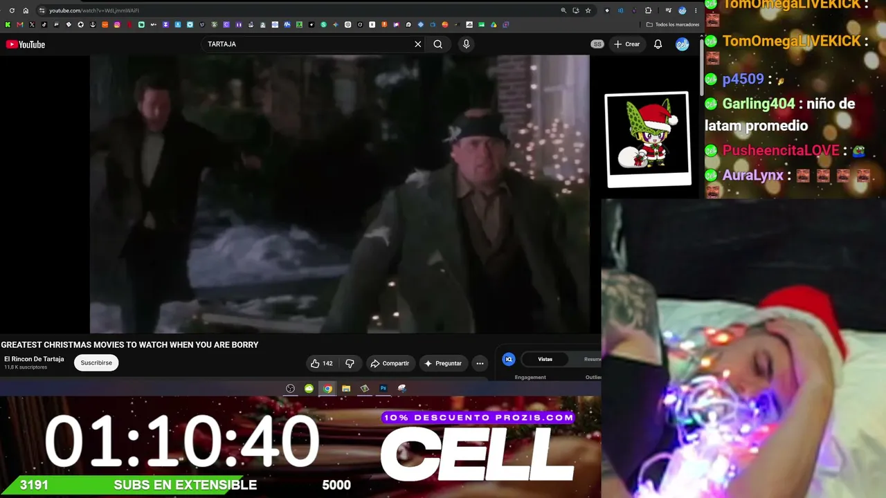The height and width of the screenshot is (498, 886).
Task: Click the Garling404 chat username
Action: pyautogui.click(x=759, y=104)
